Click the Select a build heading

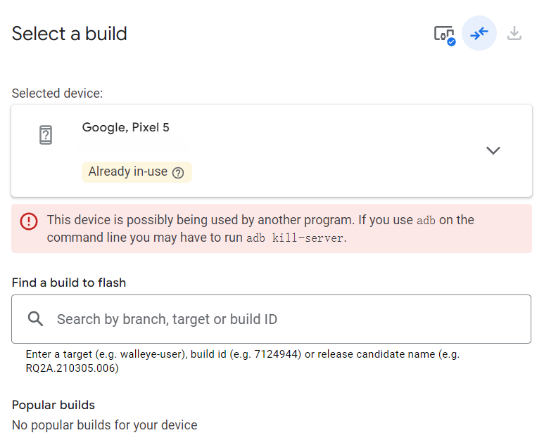point(70,34)
